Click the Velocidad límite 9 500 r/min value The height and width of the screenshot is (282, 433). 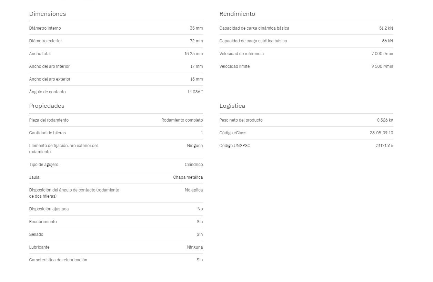pyautogui.click(x=382, y=66)
